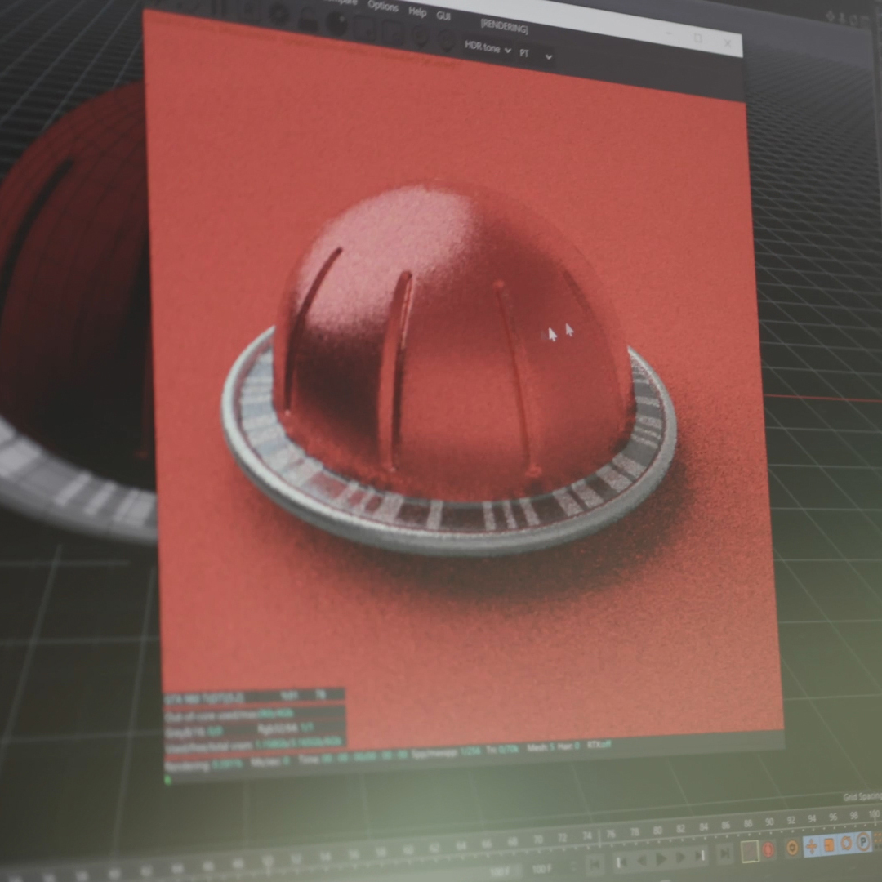Maximize the Live Viewer window
This screenshot has width=882, height=882.
pos(698,38)
